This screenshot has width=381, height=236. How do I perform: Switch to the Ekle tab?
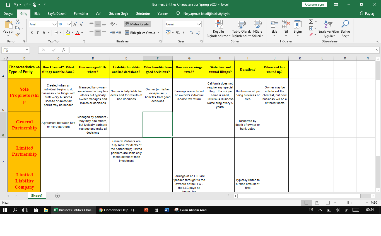pos(37,14)
